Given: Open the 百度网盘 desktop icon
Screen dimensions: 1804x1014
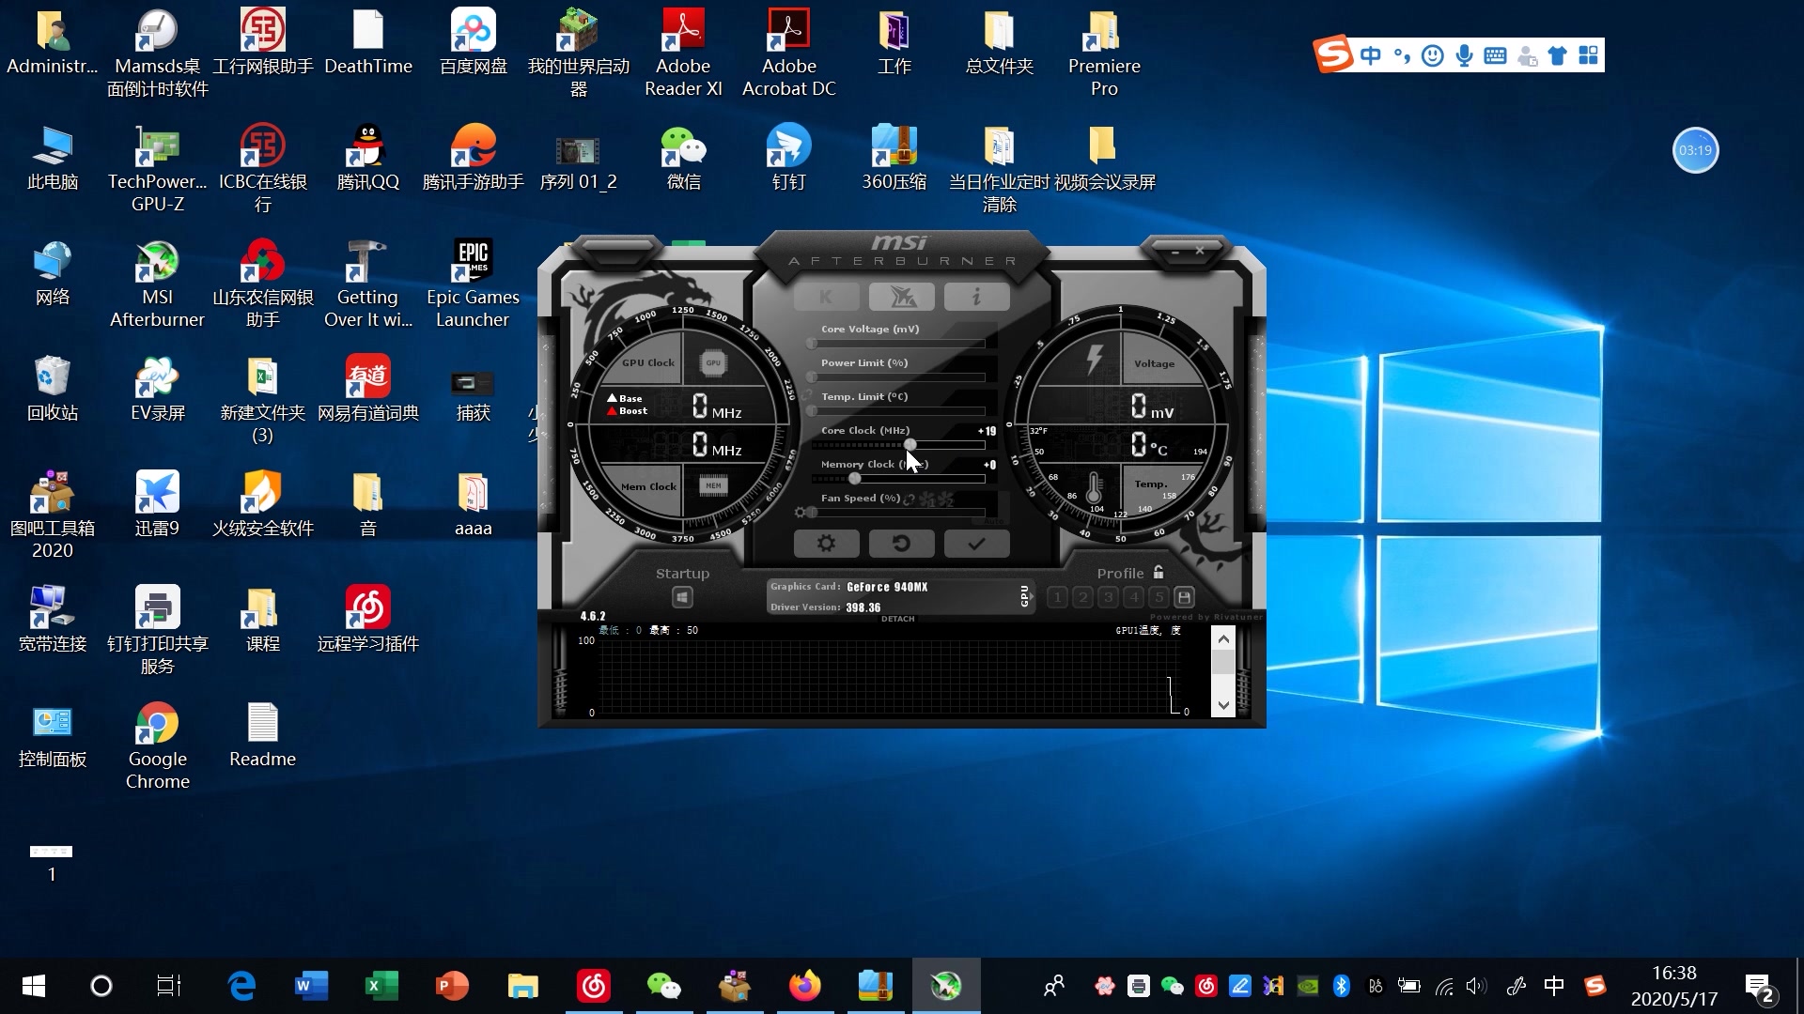Looking at the screenshot, I should pos(473,43).
